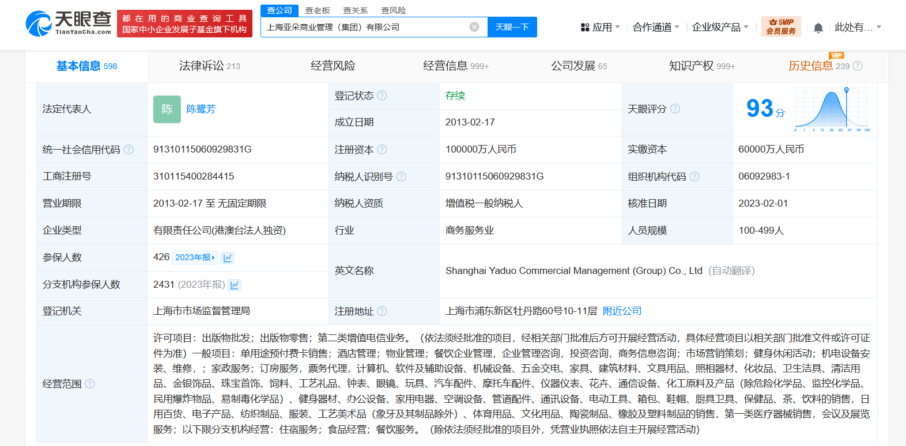Click the 91310115060929831G taxpayer ID under 纳税人识别号

click(x=494, y=177)
